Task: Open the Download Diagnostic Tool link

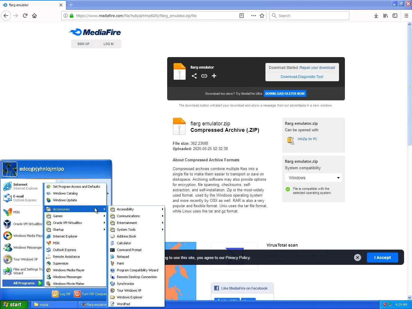Action: pos(302,77)
